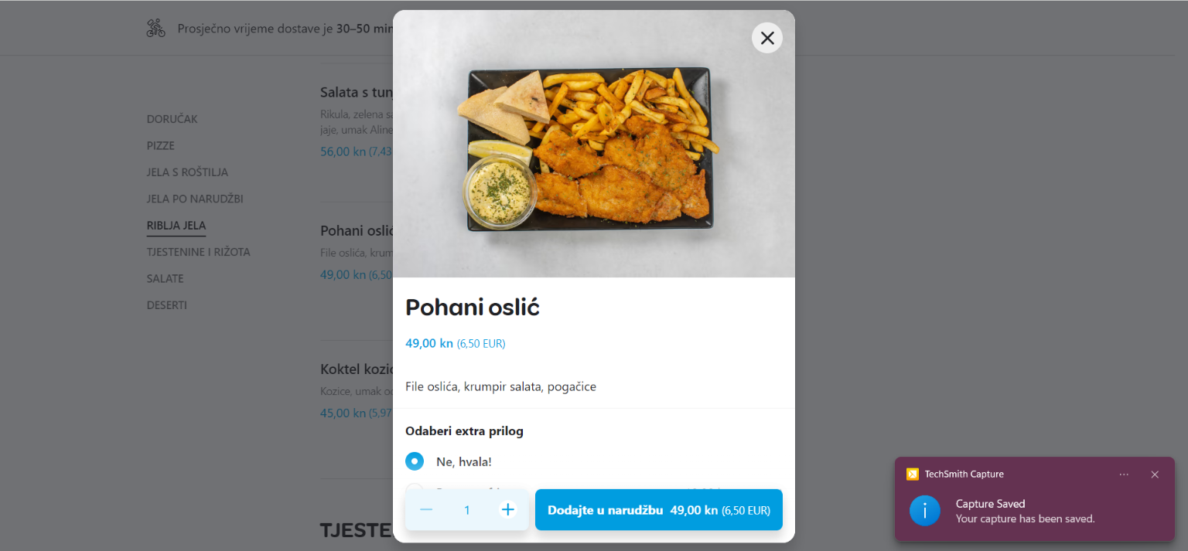Close the Pohani oslić product dialog
Viewport: 1188px width, 551px height.
[766, 38]
